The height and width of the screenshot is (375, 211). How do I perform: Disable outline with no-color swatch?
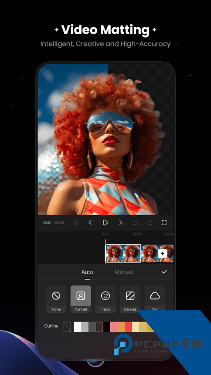(x=67, y=327)
